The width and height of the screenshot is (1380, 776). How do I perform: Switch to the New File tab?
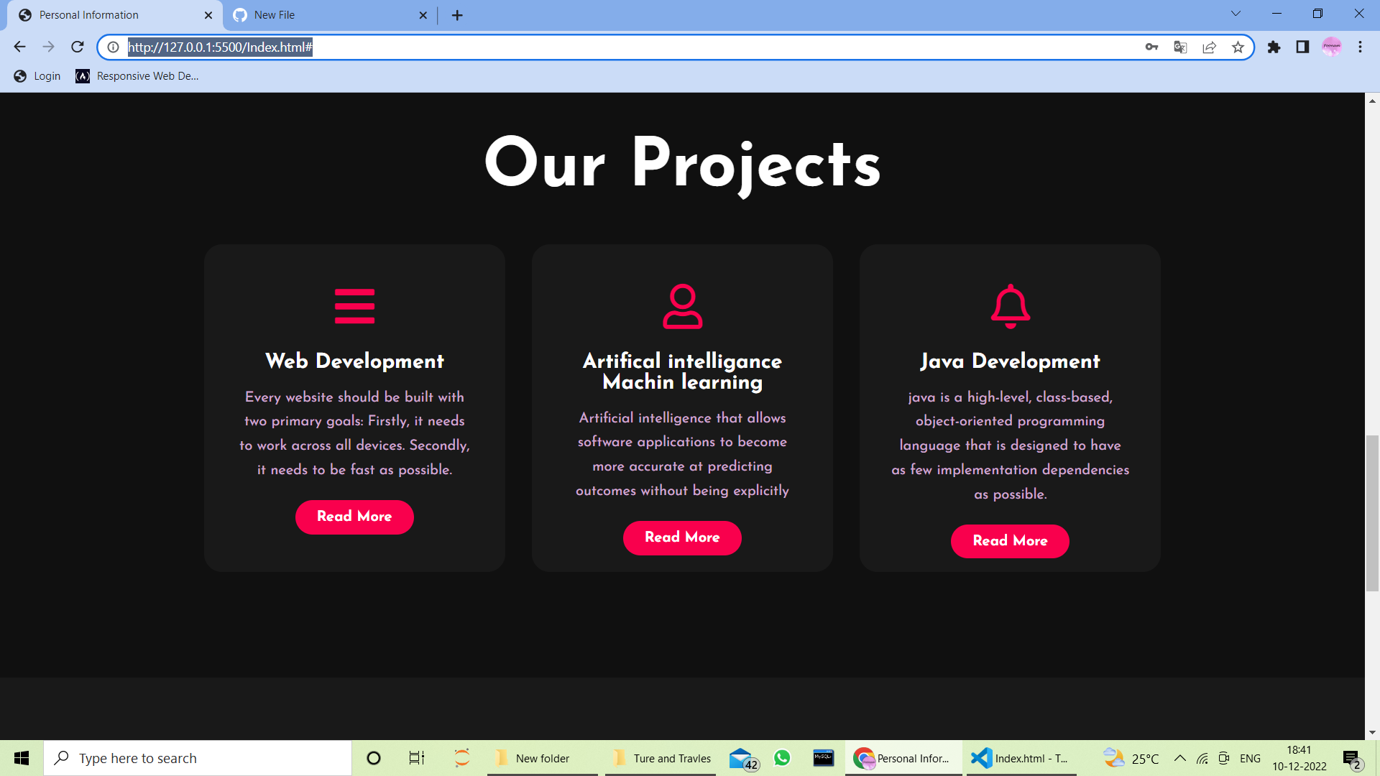[x=327, y=14]
